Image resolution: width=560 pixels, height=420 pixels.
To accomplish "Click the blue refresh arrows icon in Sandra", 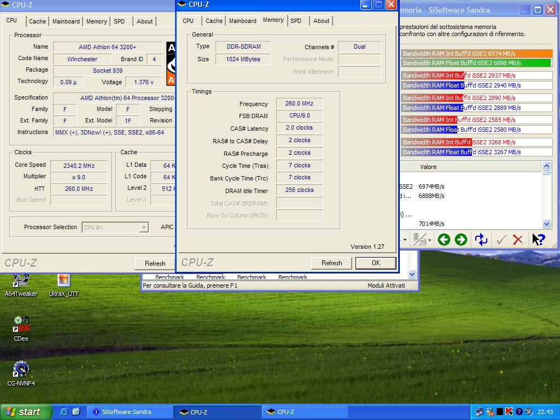I will 481,240.
